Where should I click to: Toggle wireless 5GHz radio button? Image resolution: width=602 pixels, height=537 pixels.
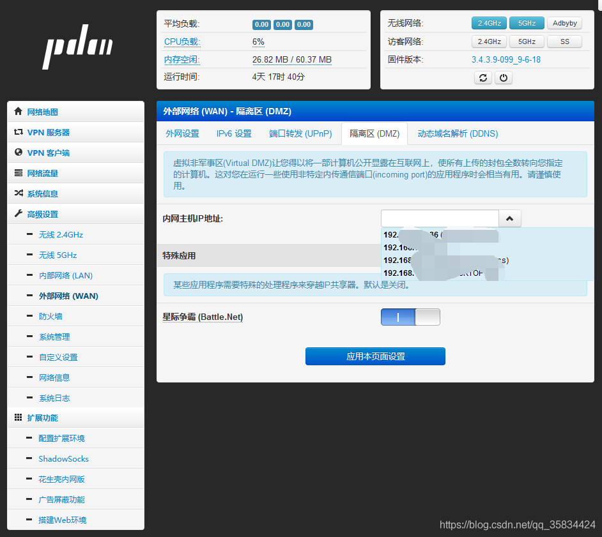pos(527,23)
